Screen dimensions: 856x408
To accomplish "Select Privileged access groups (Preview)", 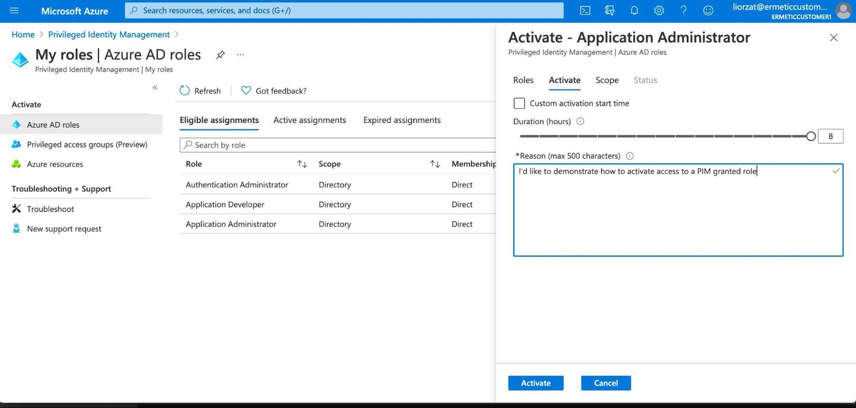I will tap(81, 144).
